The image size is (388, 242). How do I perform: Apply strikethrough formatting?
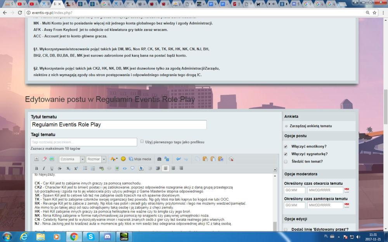pos(60,168)
